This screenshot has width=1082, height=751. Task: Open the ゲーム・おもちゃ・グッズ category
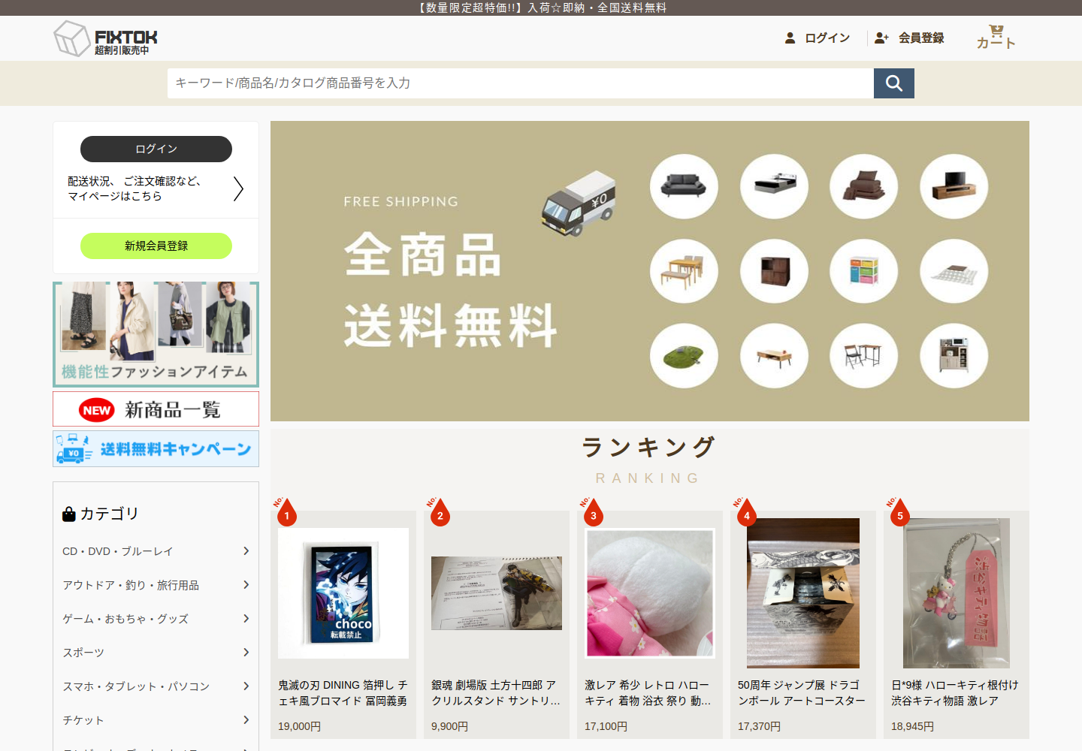(x=125, y=619)
